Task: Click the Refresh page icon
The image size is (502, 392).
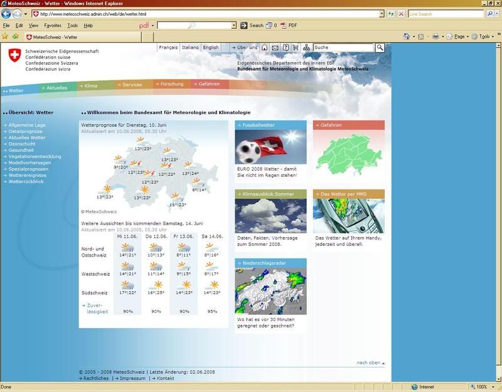Action: [x=391, y=14]
